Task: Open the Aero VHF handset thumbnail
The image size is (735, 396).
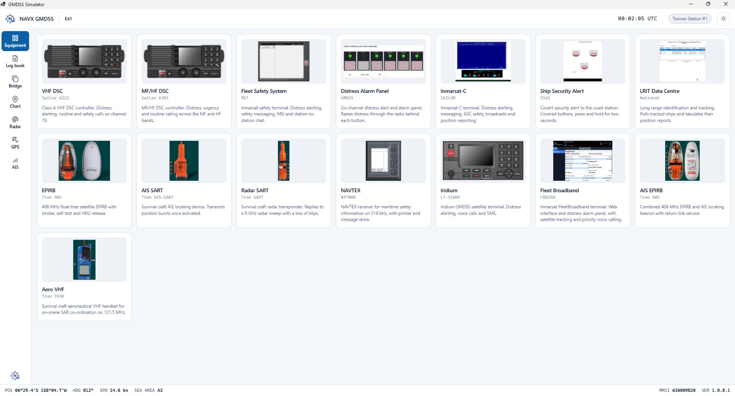Action: pyautogui.click(x=84, y=259)
